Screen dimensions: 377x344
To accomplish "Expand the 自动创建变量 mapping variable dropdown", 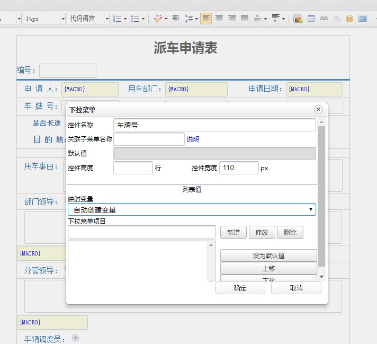I will coord(192,209).
